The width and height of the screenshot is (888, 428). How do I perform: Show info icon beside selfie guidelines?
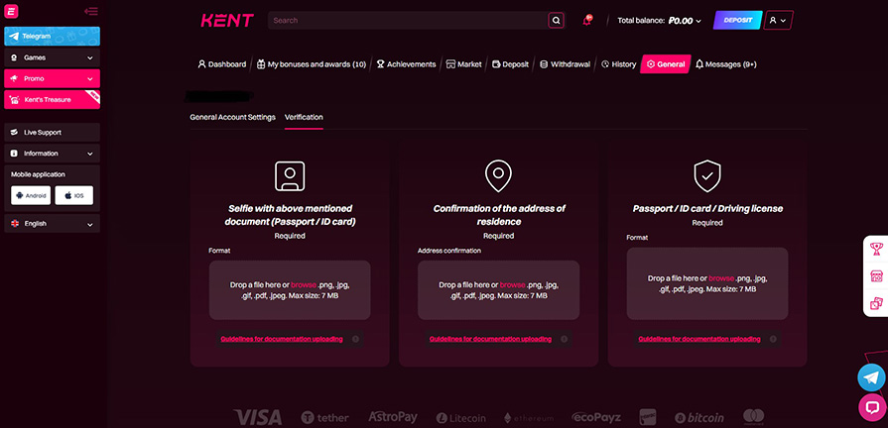click(x=355, y=339)
